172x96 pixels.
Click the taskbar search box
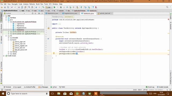27,94
